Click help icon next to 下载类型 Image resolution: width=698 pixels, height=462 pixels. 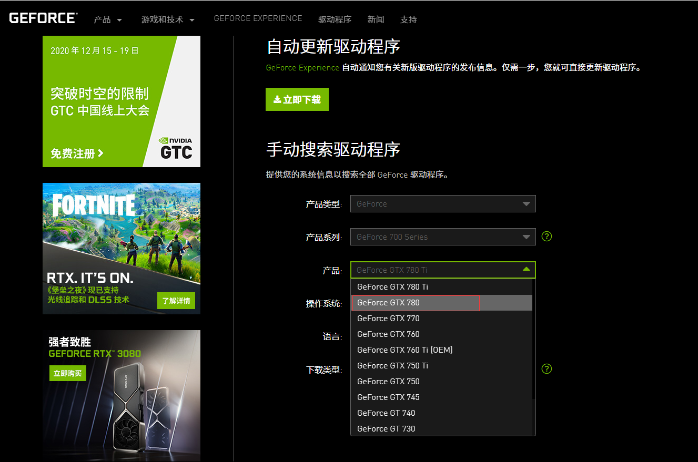(547, 369)
